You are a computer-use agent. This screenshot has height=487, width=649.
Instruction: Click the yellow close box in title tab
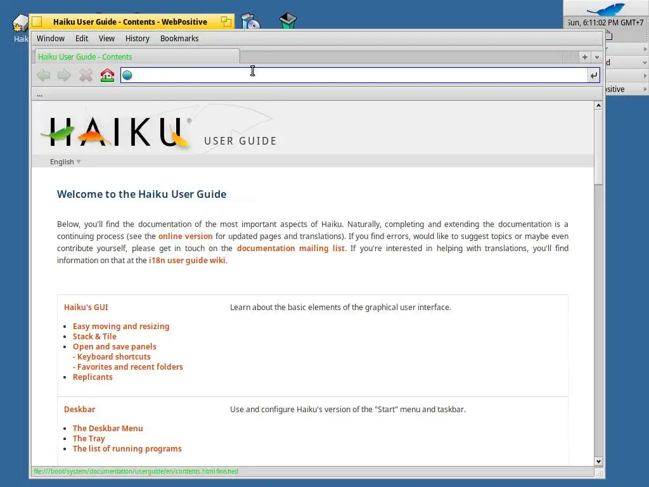pos(37,22)
